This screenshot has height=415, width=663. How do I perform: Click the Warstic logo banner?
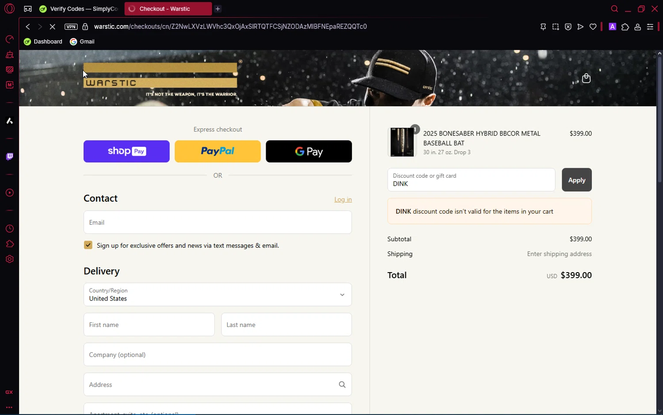coord(160,78)
